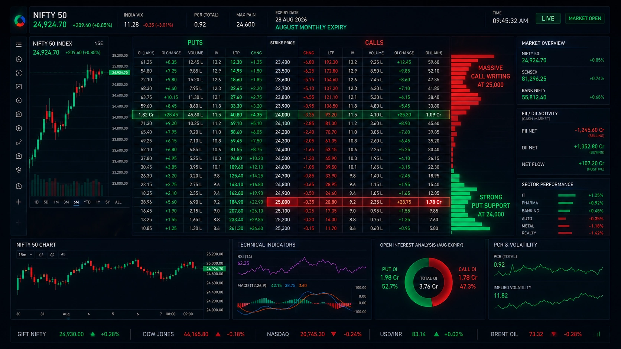Switch chart range to 5Y
The width and height of the screenshot is (621, 349).
click(107, 202)
